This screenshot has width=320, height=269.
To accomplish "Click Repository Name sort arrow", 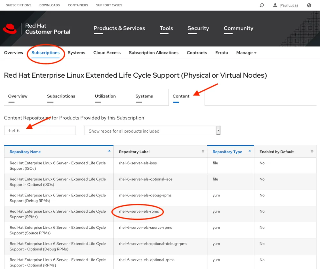I will pyautogui.click(x=109, y=151).
